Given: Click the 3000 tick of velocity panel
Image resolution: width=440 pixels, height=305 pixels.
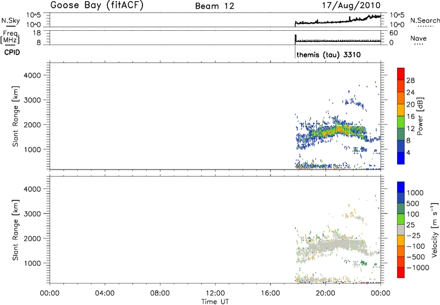Looking at the screenshot, I should [x=32, y=214].
